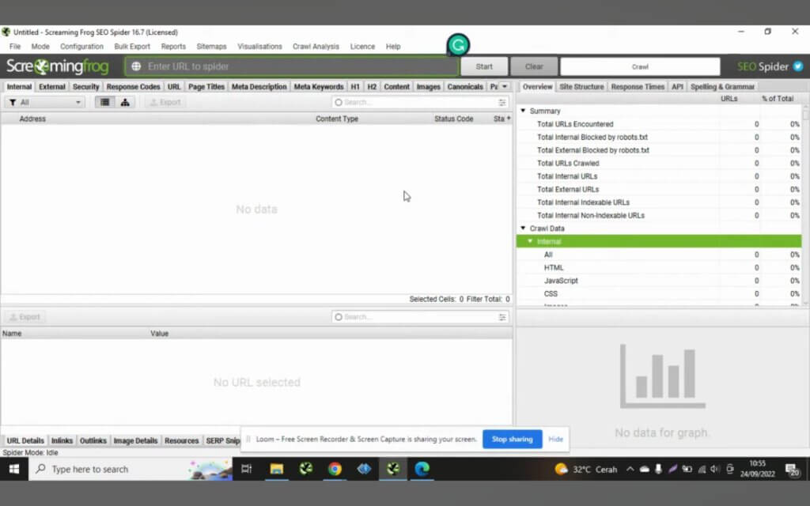This screenshot has width=810, height=506.
Task: Open the Bulk Export menu
Action: 132,47
